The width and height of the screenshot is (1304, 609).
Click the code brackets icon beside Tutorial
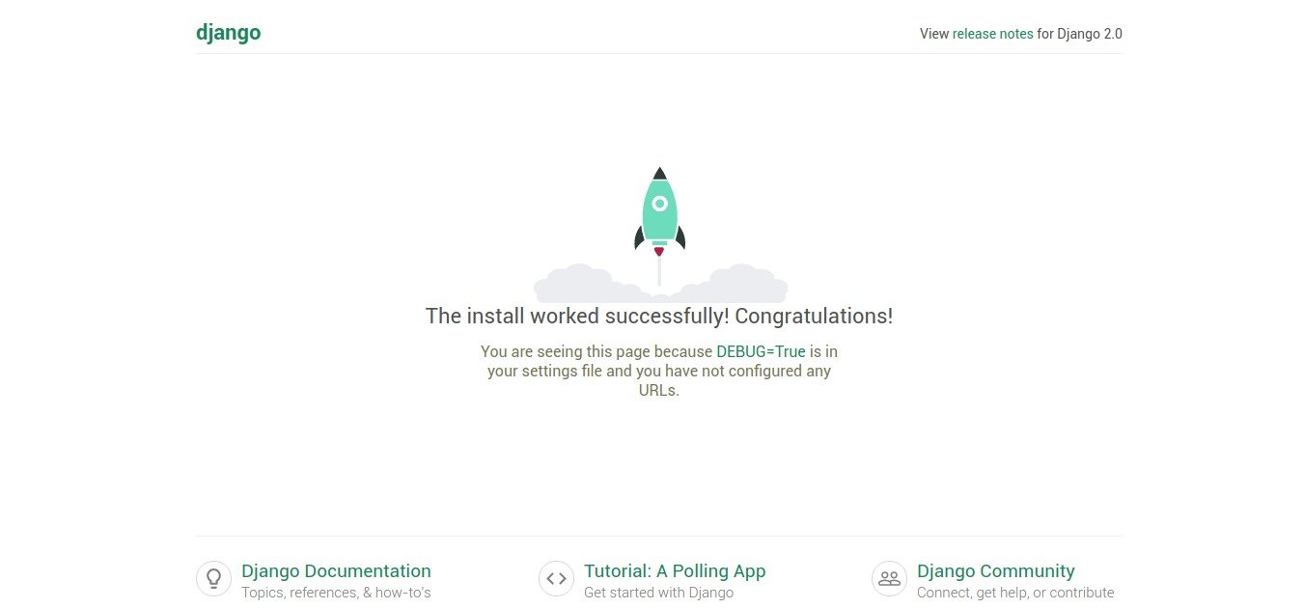(x=556, y=579)
